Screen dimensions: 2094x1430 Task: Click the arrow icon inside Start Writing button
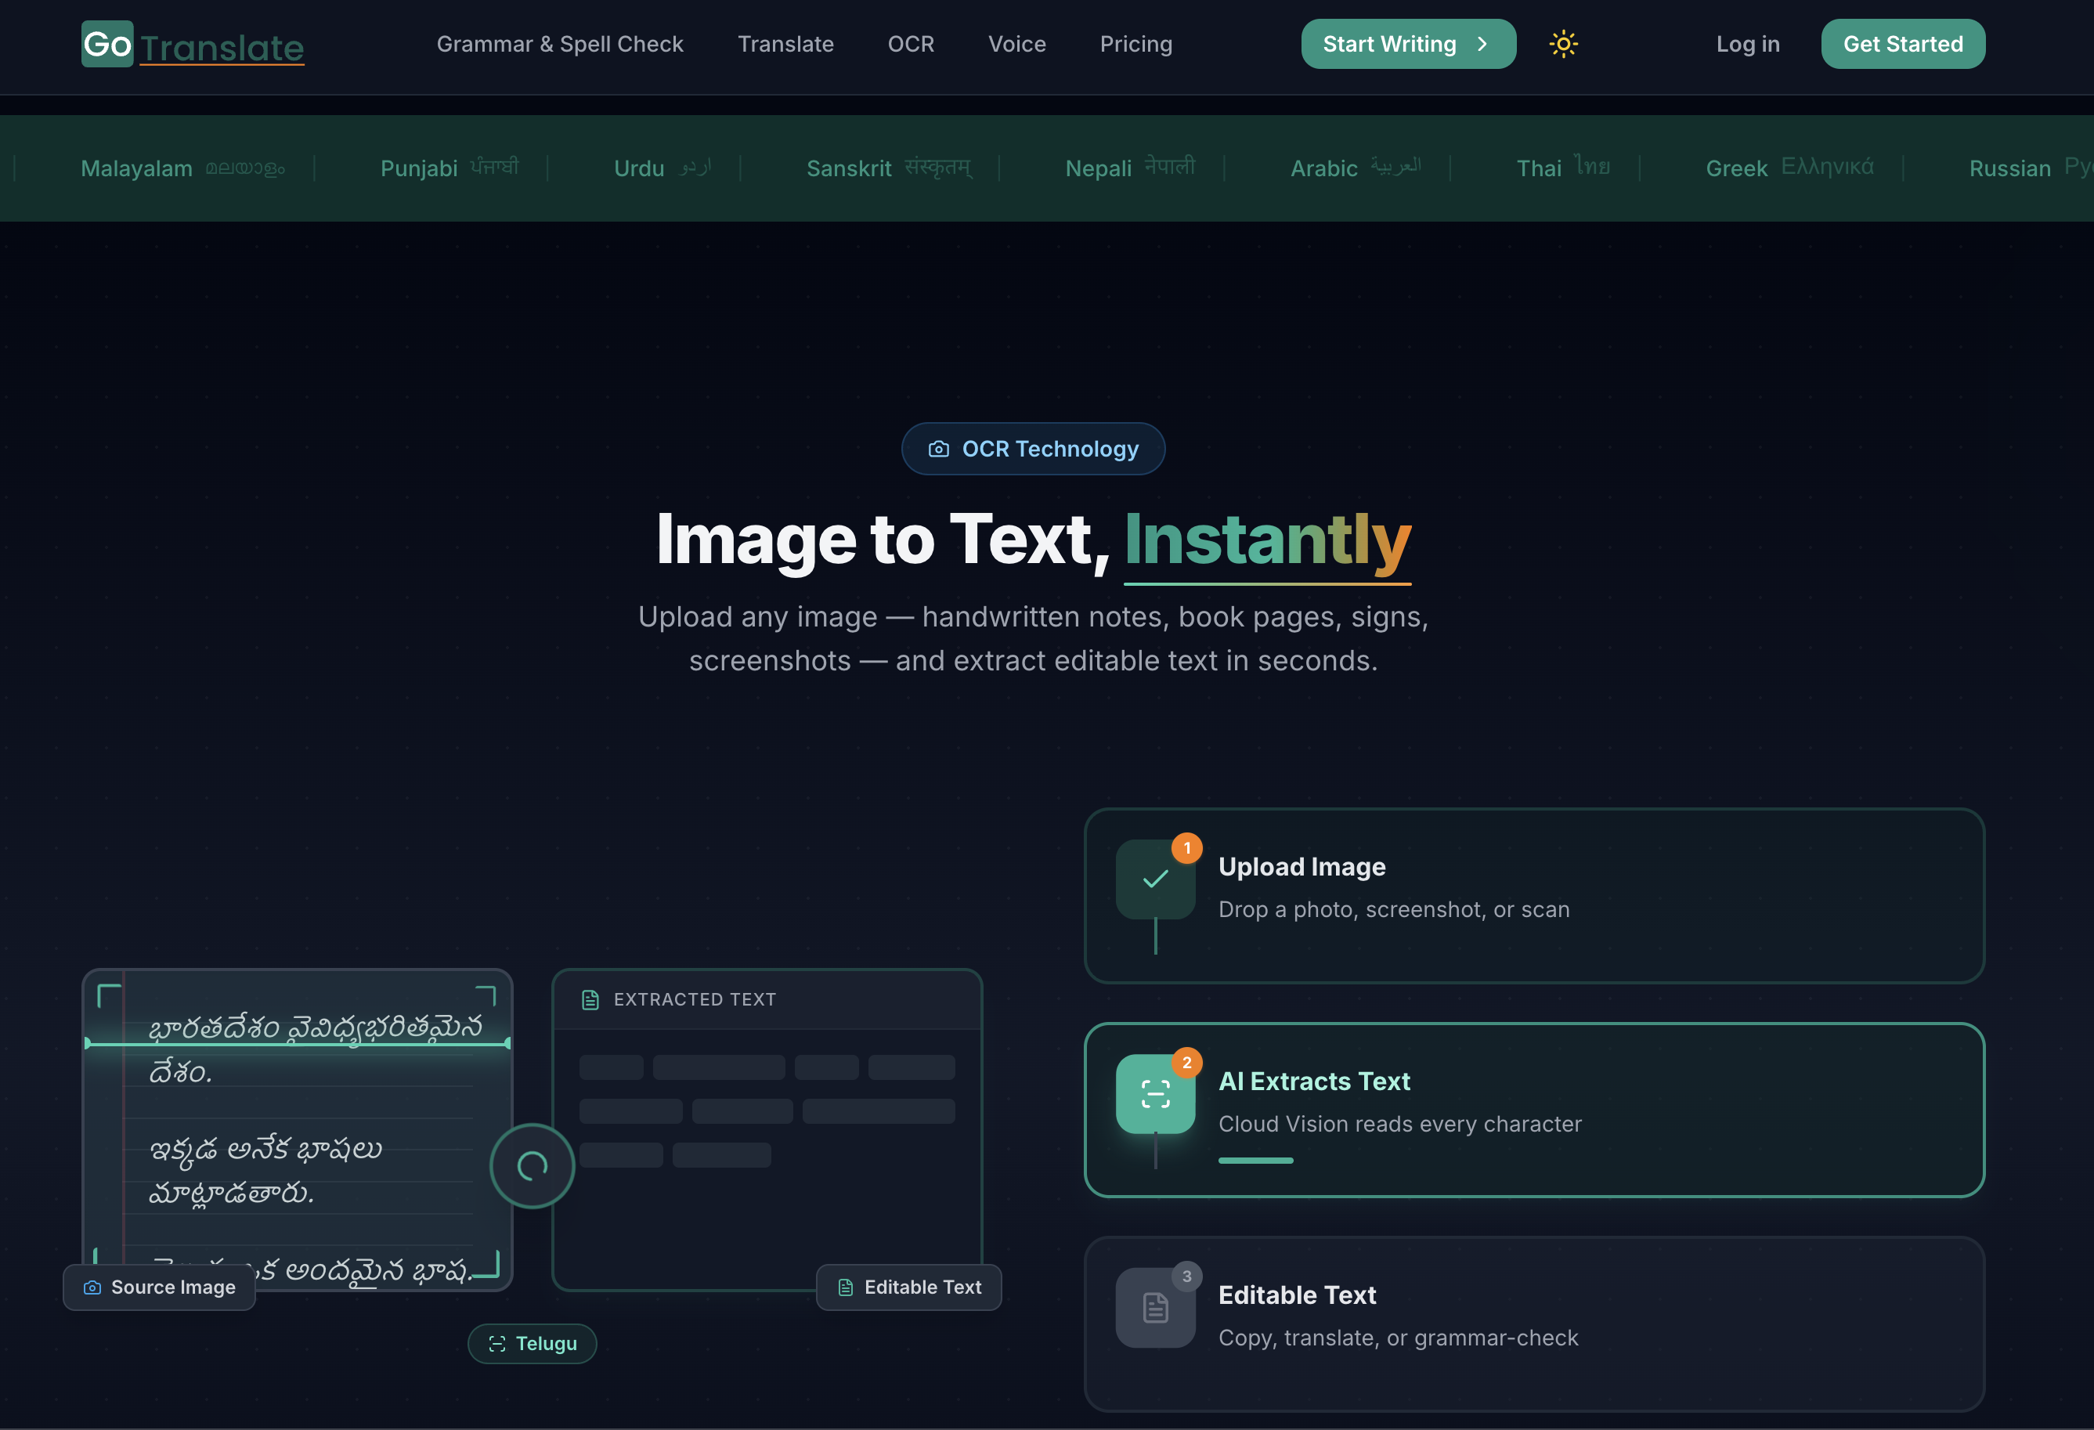pyautogui.click(x=1482, y=43)
